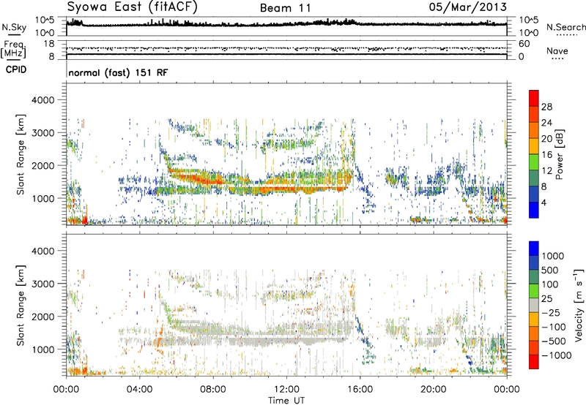
Task: Select 'normal (fast) 151 RF' text
Action: coord(118,72)
